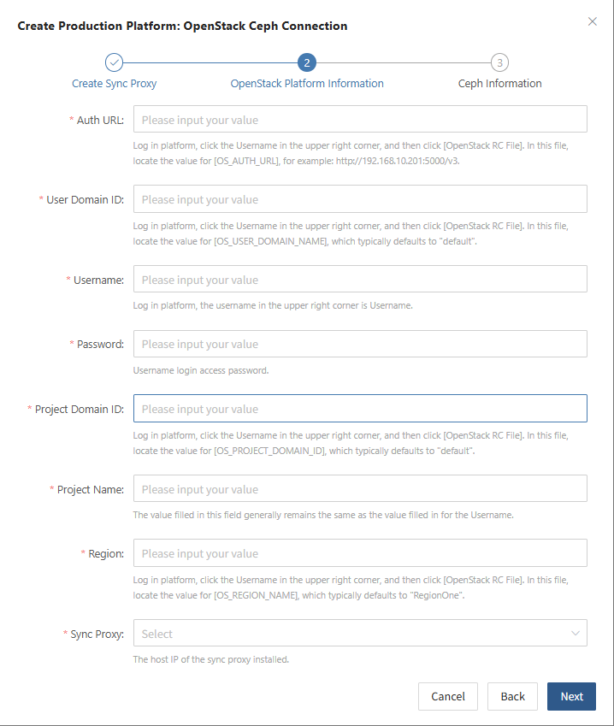
Task: Click the completed step checkmark circle
Action: tap(114, 62)
